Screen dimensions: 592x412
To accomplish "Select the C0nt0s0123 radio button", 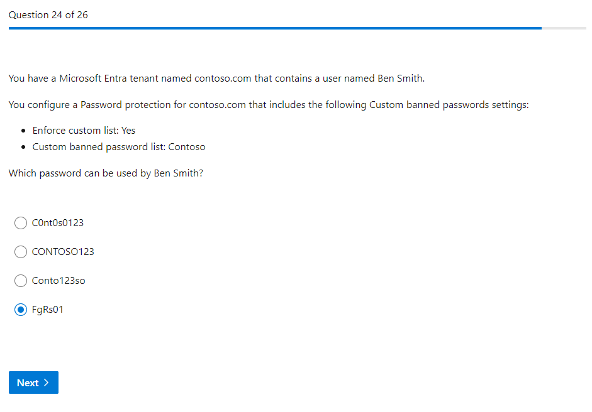I will pos(21,223).
